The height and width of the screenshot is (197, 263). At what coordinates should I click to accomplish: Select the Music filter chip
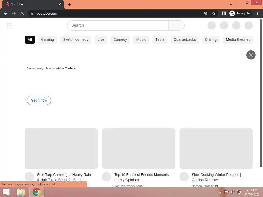click(x=141, y=40)
